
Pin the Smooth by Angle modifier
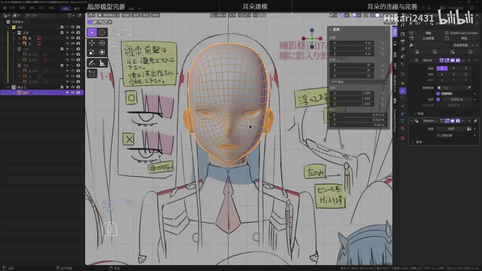(475, 121)
